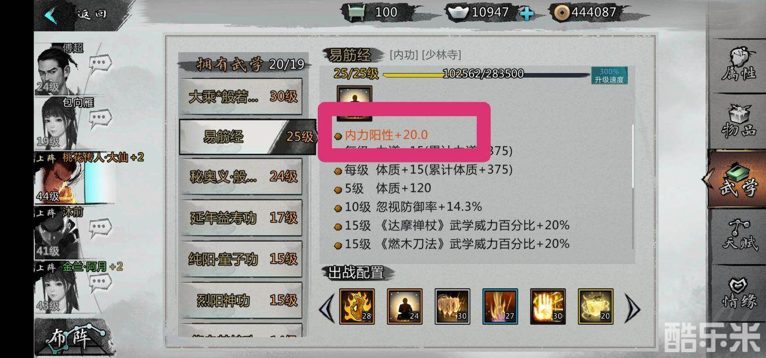766x358 pixels.
Task: Select the meditating monk skill icon level 24
Action: (x=404, y=306)
